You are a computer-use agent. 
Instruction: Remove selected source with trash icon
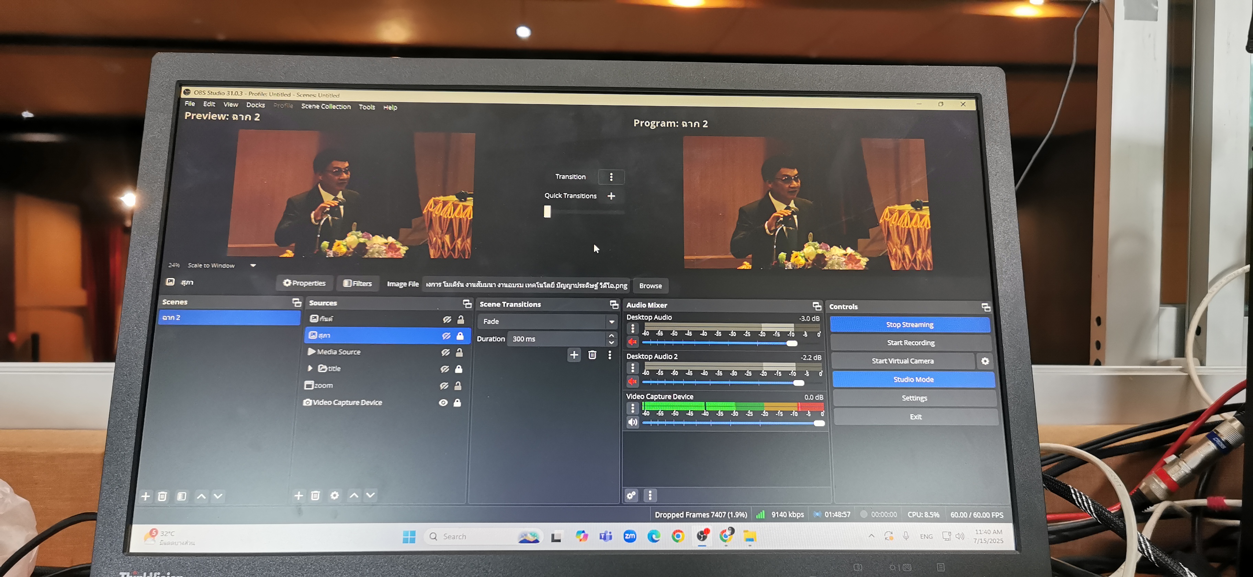pyautogui.click(x=315, y=496)
